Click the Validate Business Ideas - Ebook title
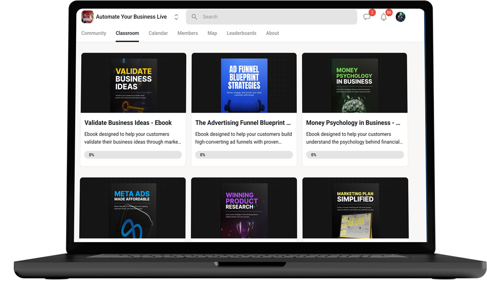487x292 pixels. [x=128, y=123]
